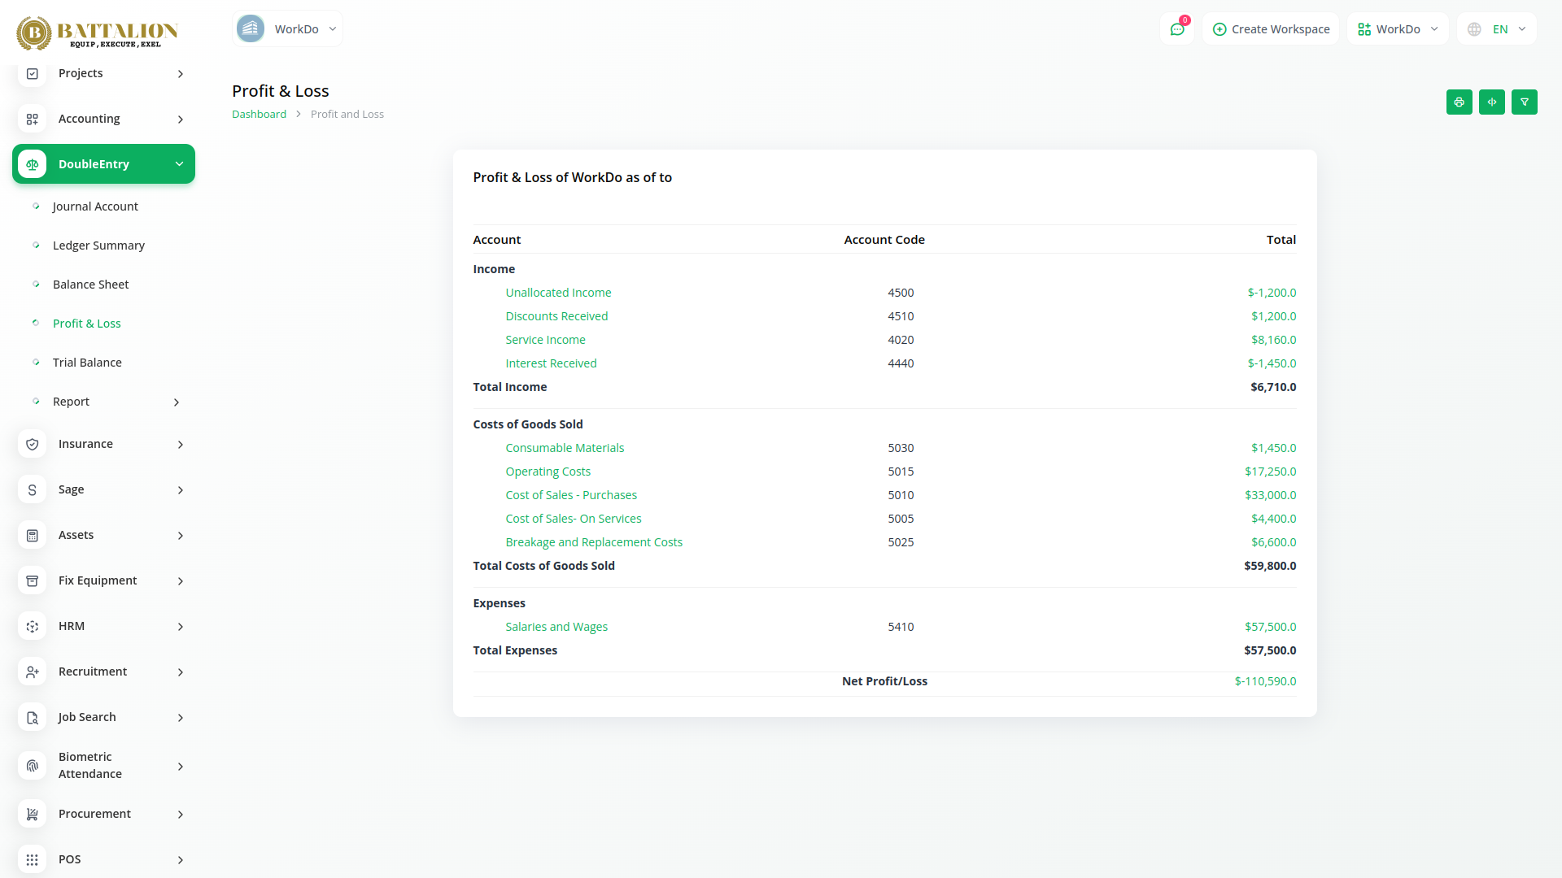
Task: Open Ledger Summary menu item
Action: click(98, 246)
